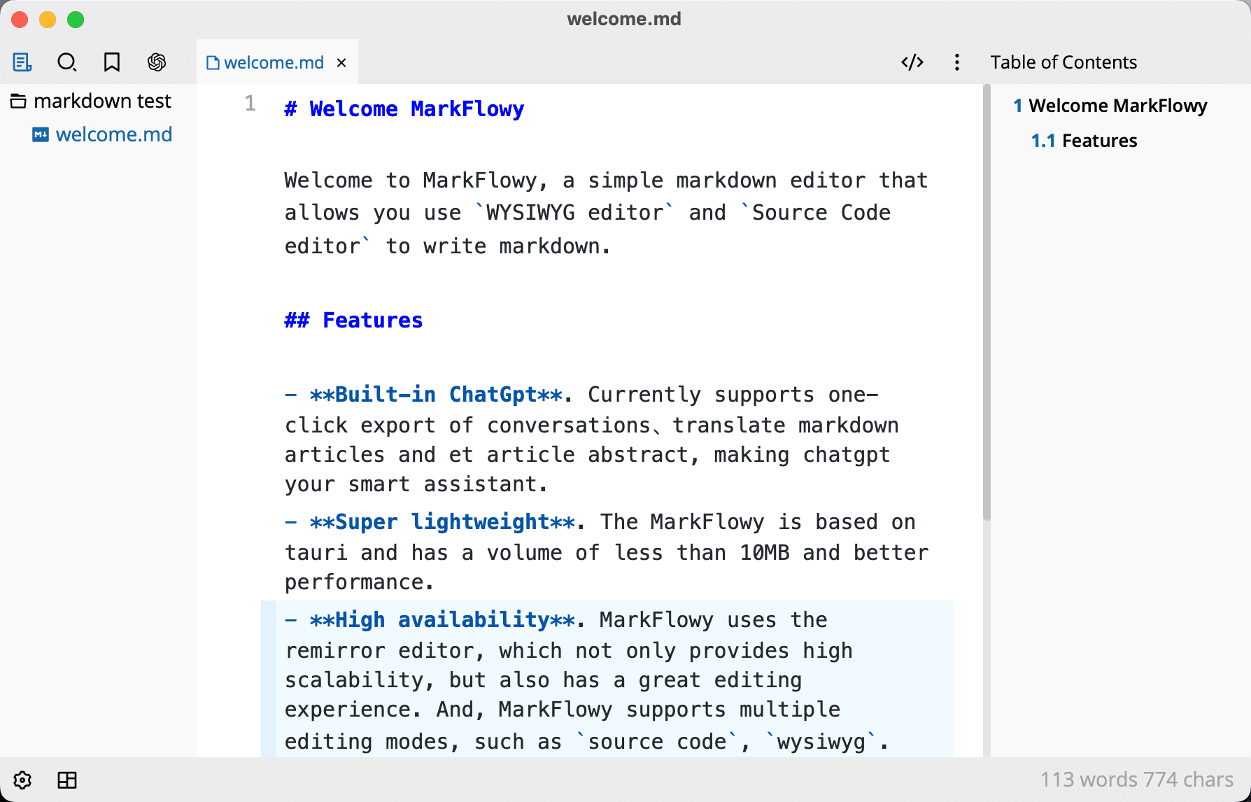Click the Features heading in editor
This screenshot has height=802, width=1251.
pyautogui.click(x=353, y=321)
